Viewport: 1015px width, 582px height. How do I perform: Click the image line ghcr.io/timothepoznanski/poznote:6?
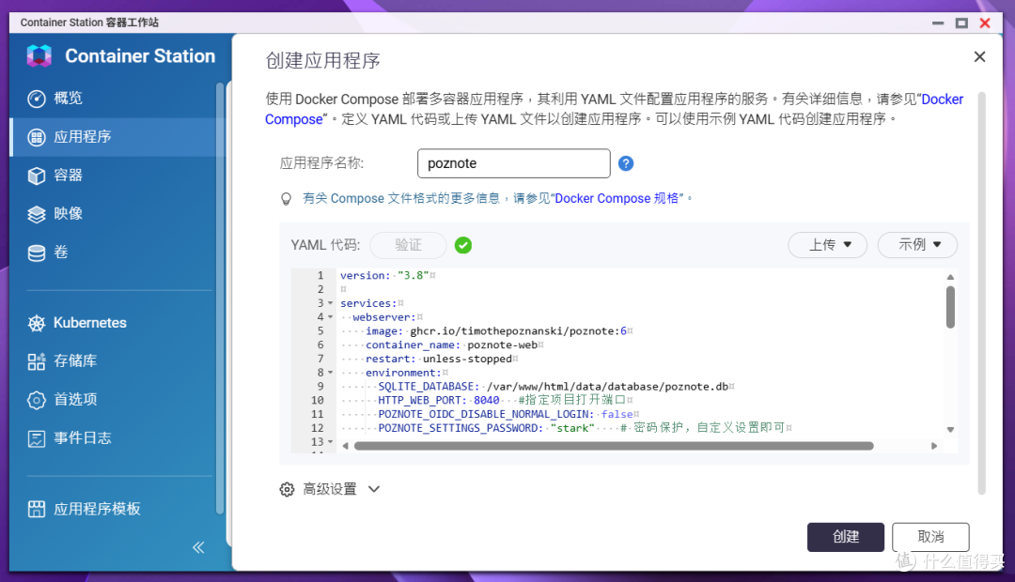(x=496, y=331)
